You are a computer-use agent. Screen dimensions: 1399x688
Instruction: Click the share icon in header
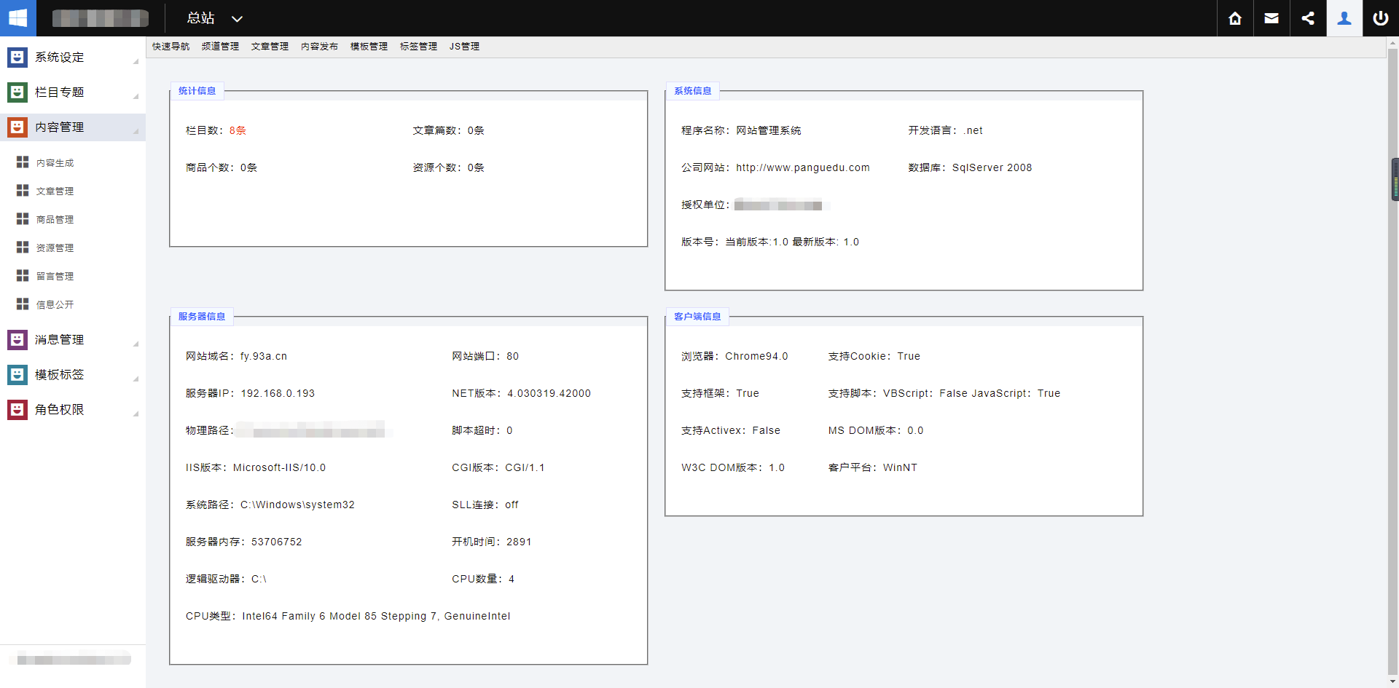[1308, 18]
